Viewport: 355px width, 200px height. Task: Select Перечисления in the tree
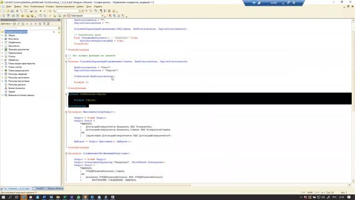15,53
